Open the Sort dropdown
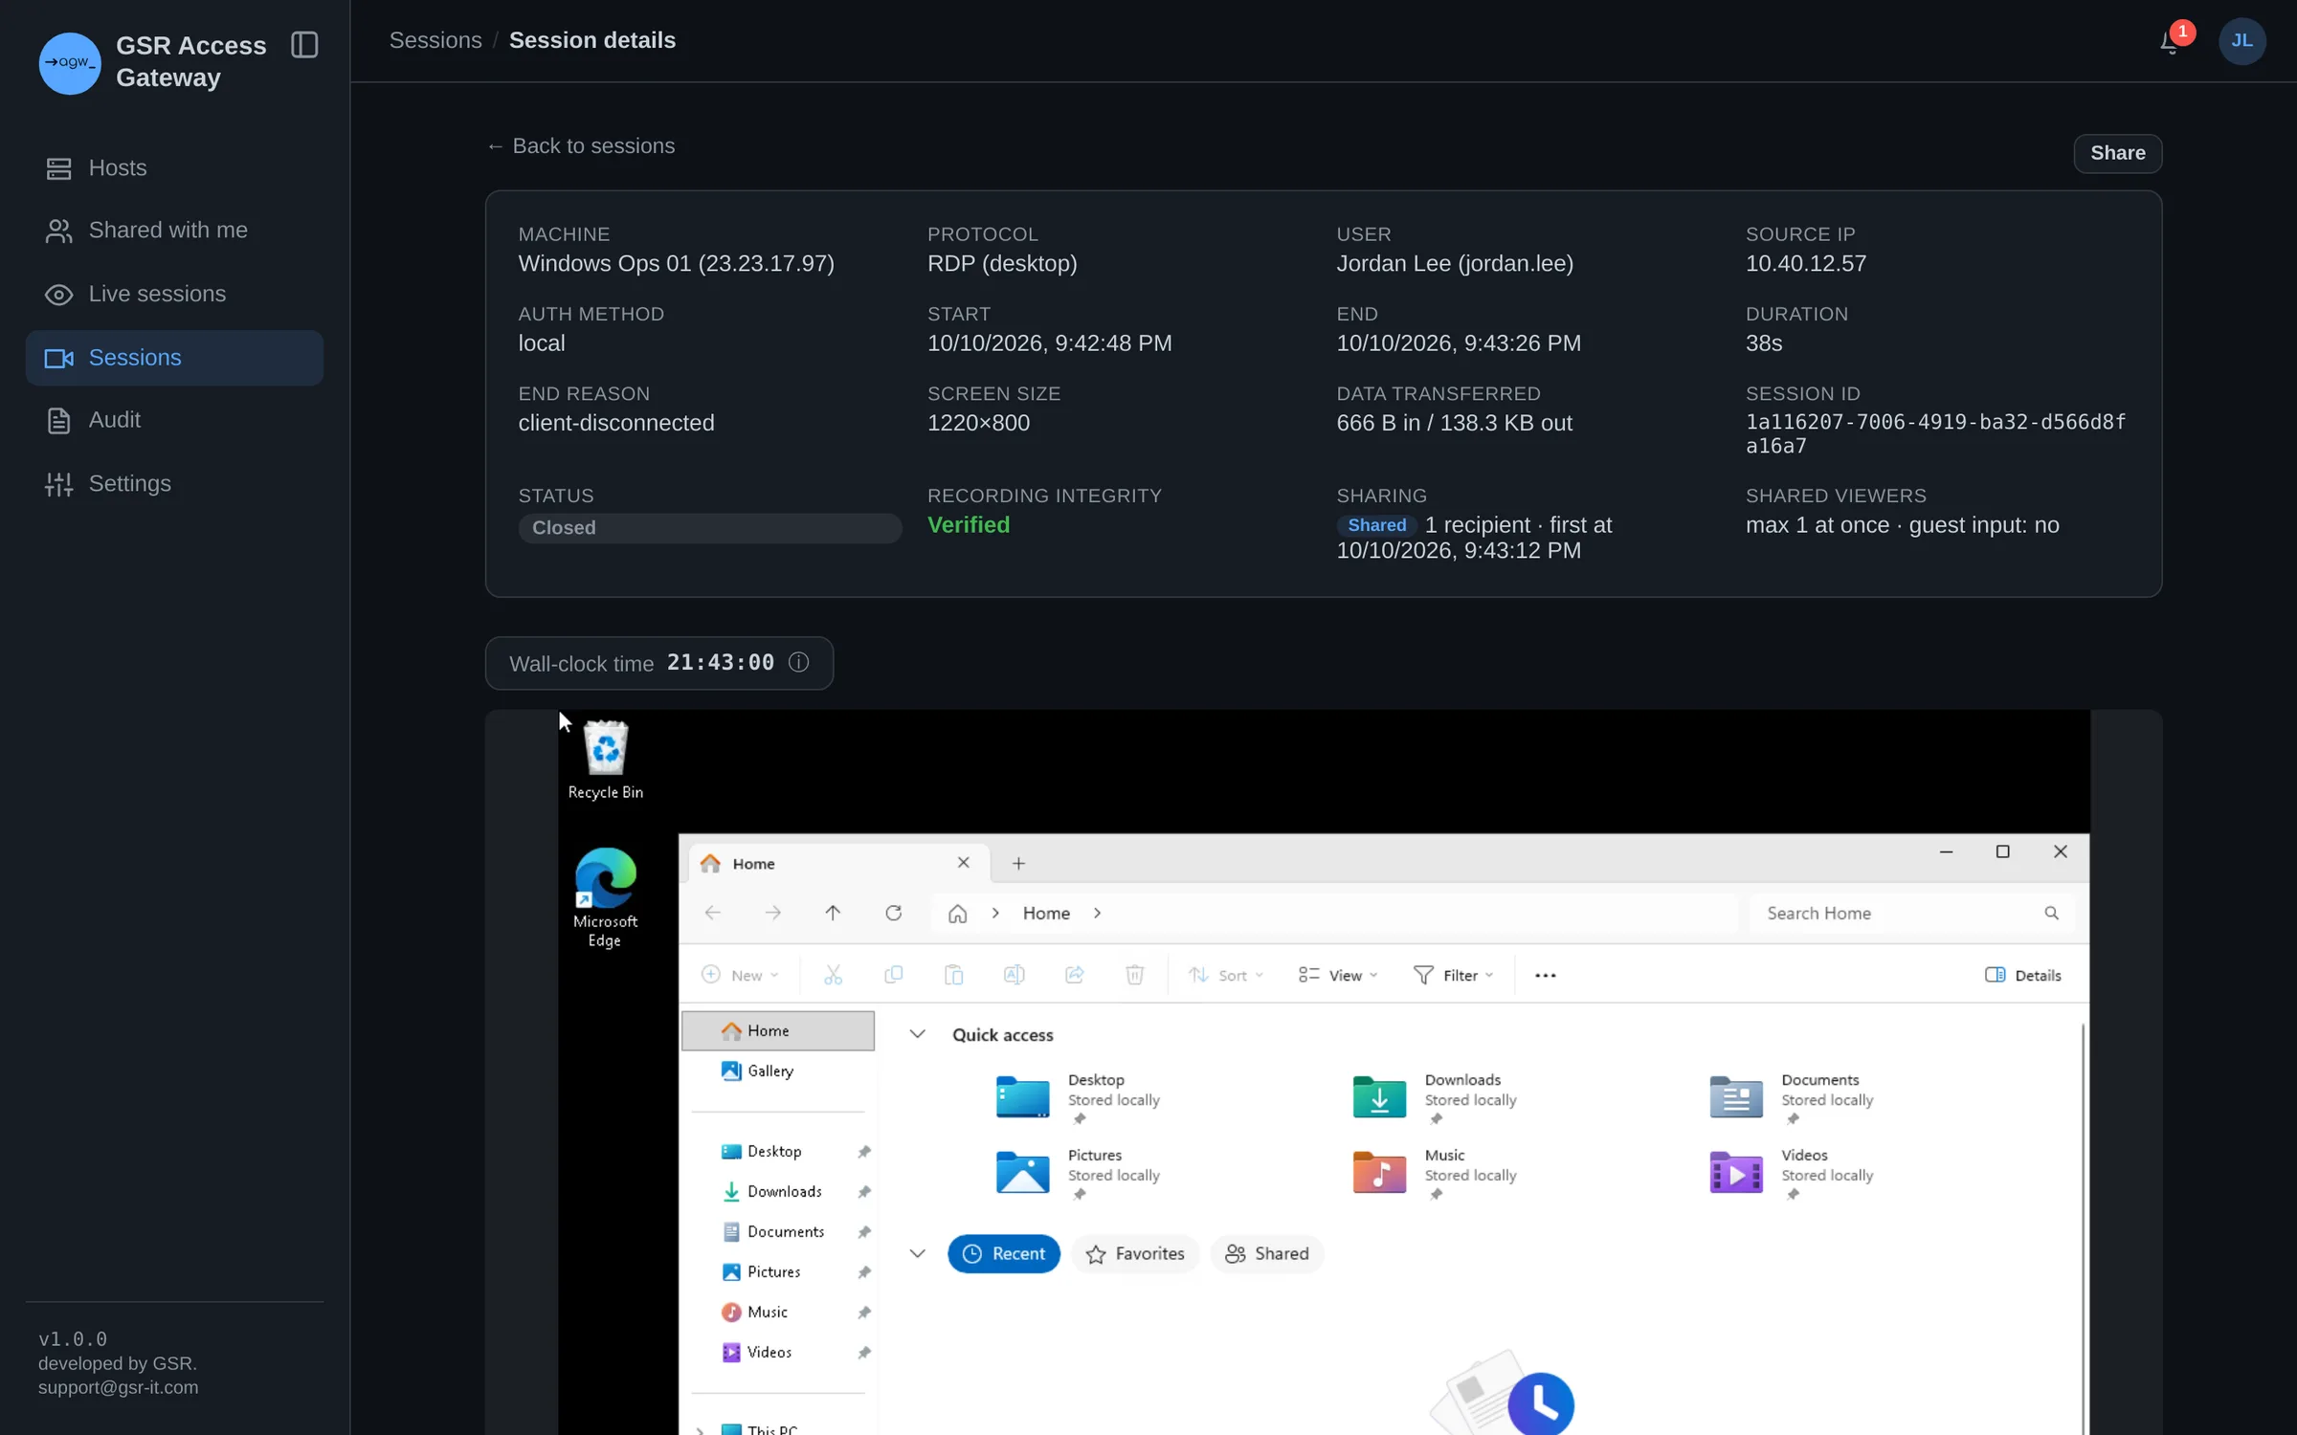The image size is (2297, 1435). tap(1226, 975)
